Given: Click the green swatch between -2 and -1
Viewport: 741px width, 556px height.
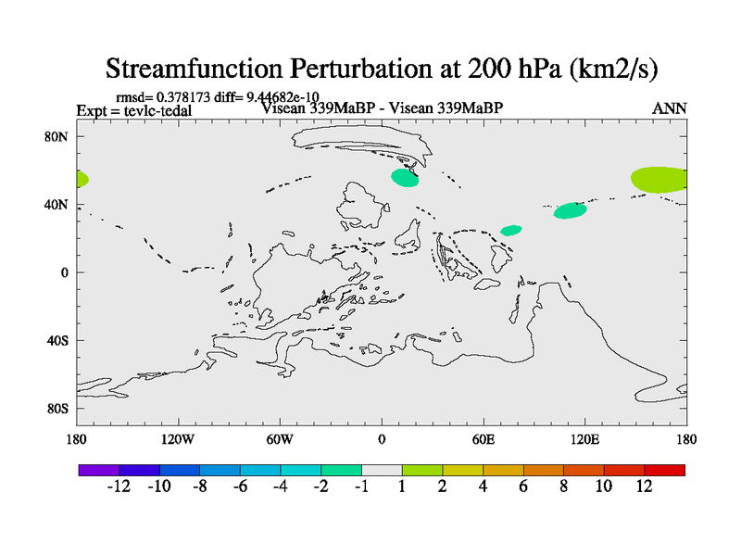Looking at the screenshot, I should [341, 470].
